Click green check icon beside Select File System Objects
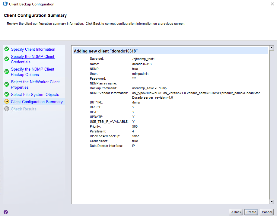Viewport: 277px width, 216px height. click(x=7, y=94)
